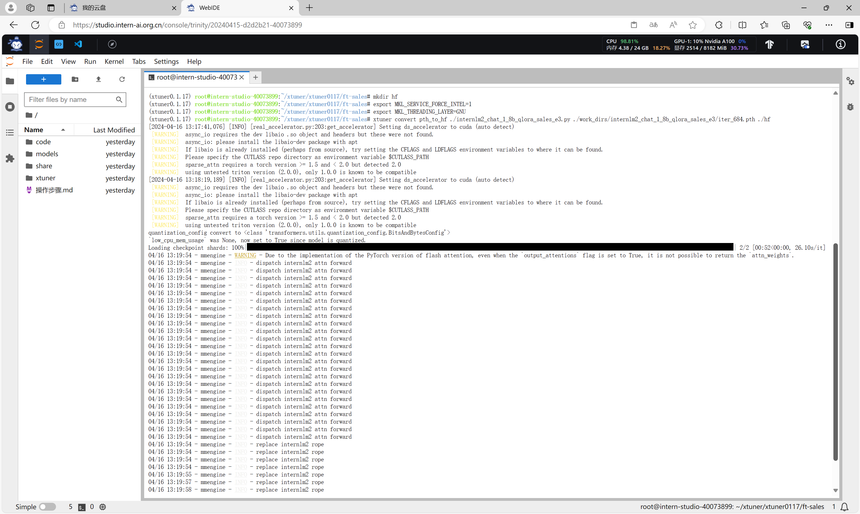Open a new browser tab
The image size is (860, 514).
309,8
